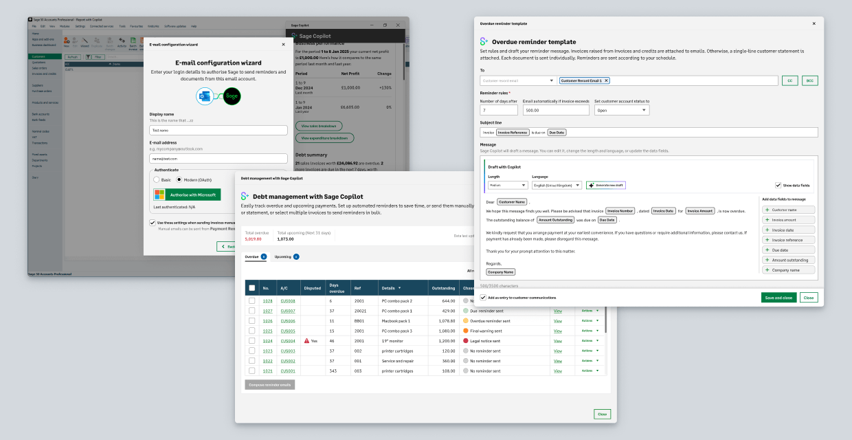Add the Company name data field

789,270
